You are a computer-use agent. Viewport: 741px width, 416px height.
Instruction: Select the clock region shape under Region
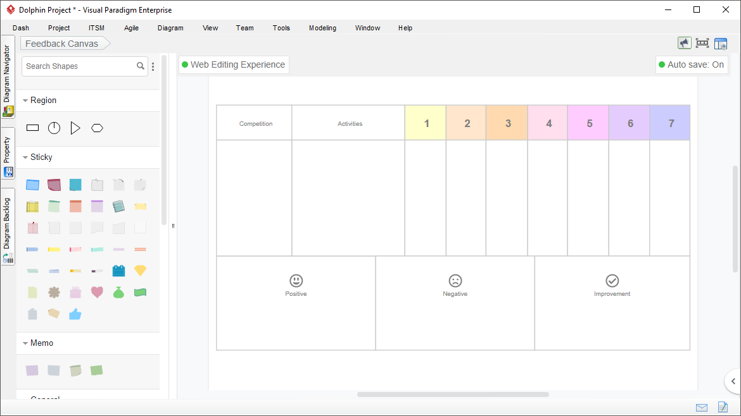click(54, 128)
